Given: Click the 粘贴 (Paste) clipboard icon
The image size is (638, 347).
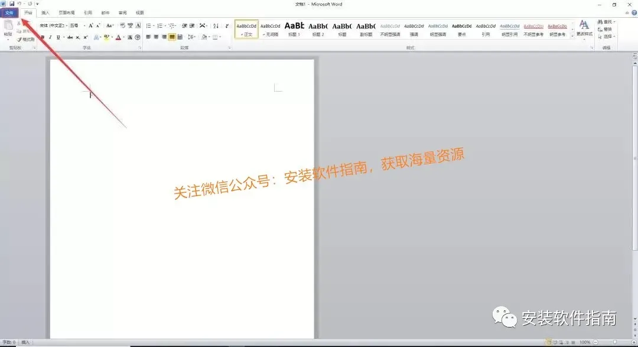Looking at the screenshot, I should [x=8, y=27].
